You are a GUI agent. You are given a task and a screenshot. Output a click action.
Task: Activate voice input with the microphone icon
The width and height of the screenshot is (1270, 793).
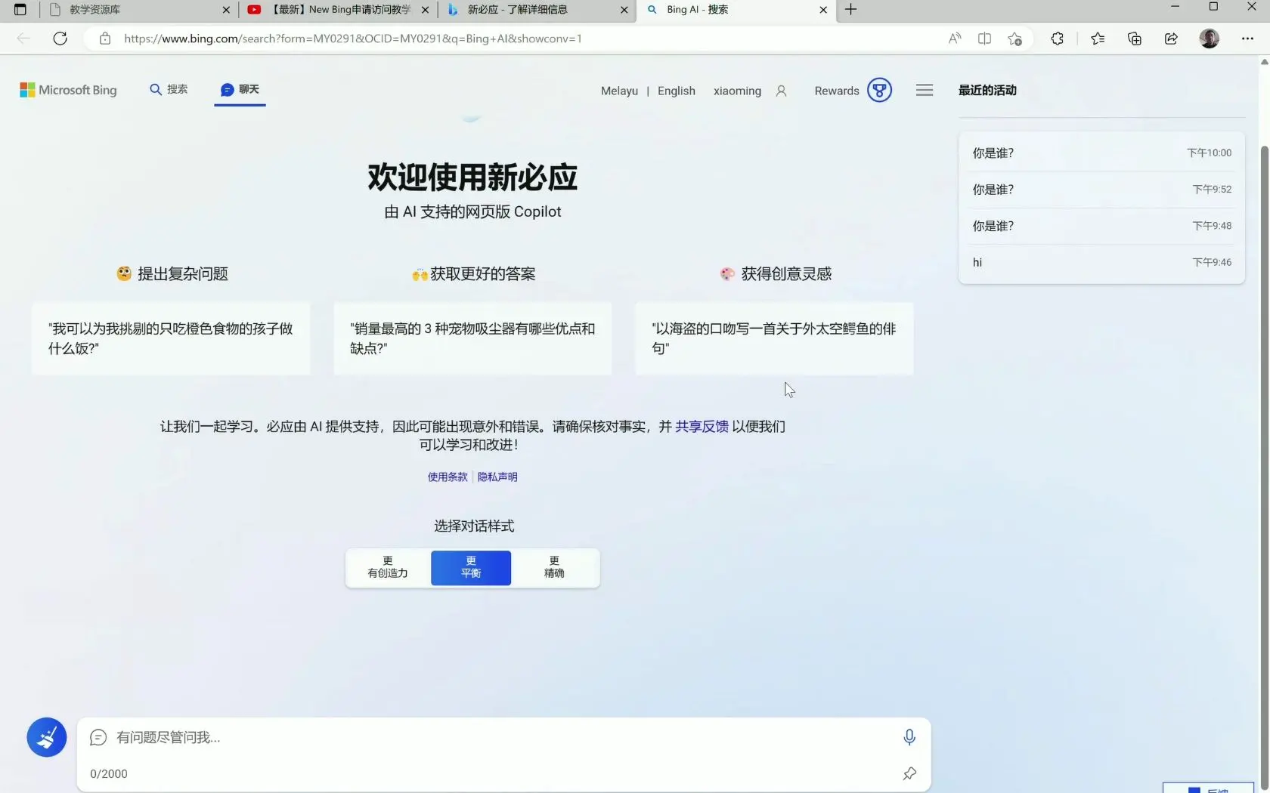[909, 737]
